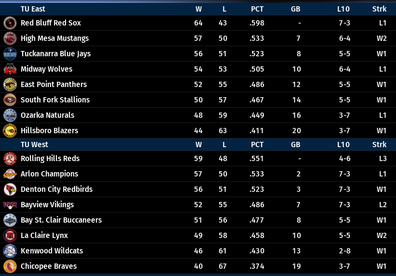This screenshot has height=276, width=396.
Task: Click the South Fork Stallions logo
Action: click(10, 100)
